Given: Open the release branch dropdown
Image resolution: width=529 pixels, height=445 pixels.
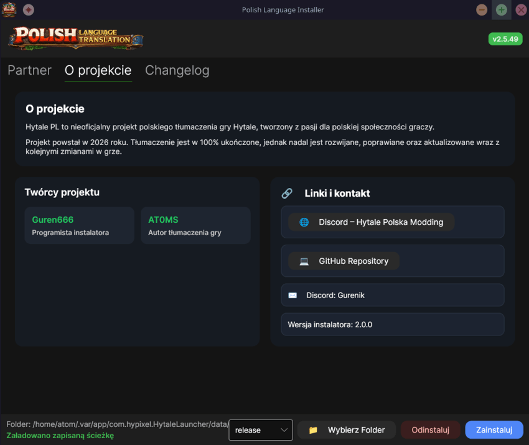Looking at the screenshot, I should click(260, 430).
